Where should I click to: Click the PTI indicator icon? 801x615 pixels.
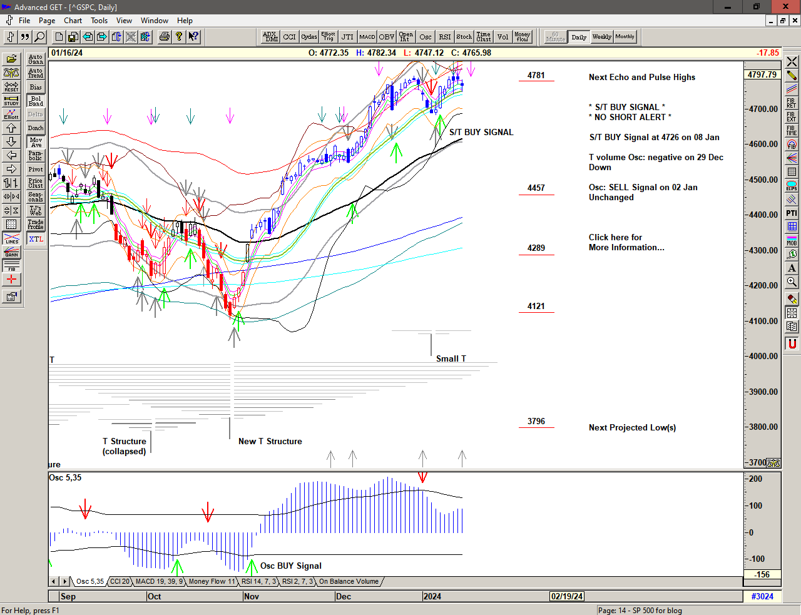792,213
